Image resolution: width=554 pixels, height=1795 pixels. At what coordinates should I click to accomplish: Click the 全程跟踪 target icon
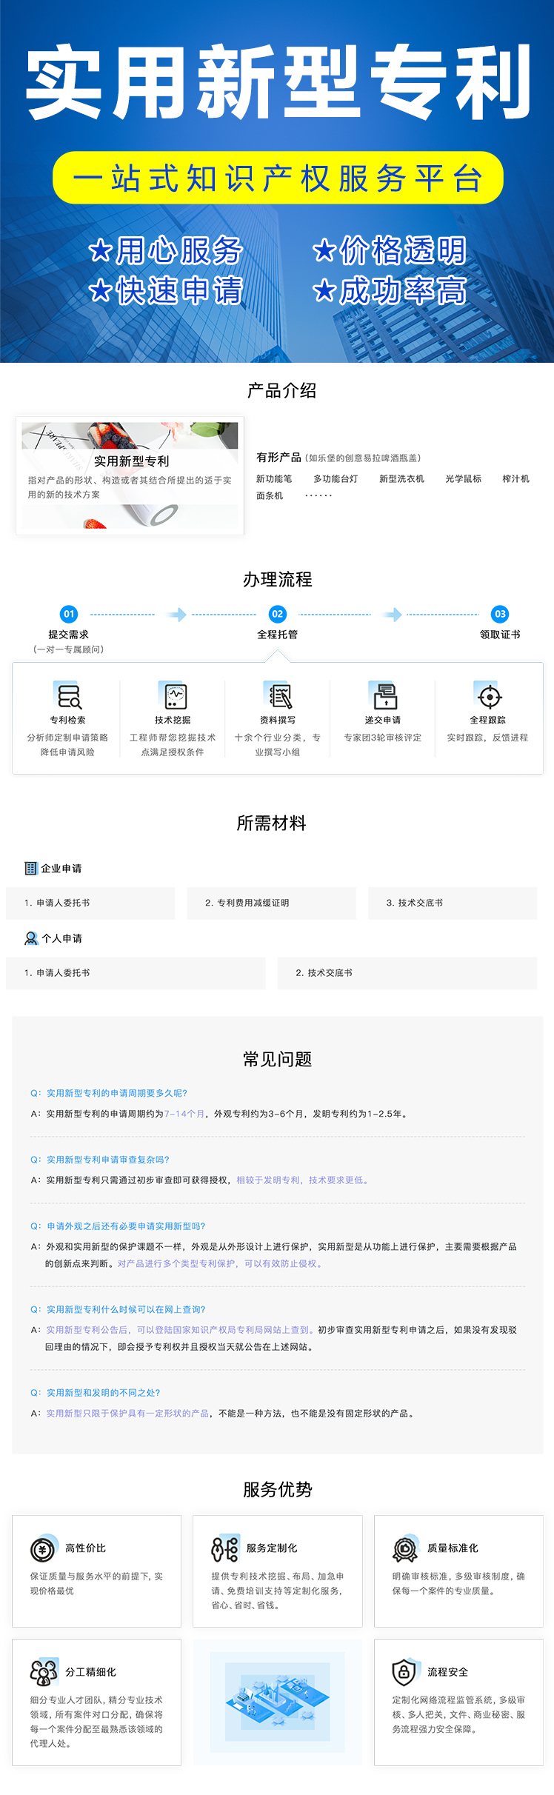[x=488, y=695]
